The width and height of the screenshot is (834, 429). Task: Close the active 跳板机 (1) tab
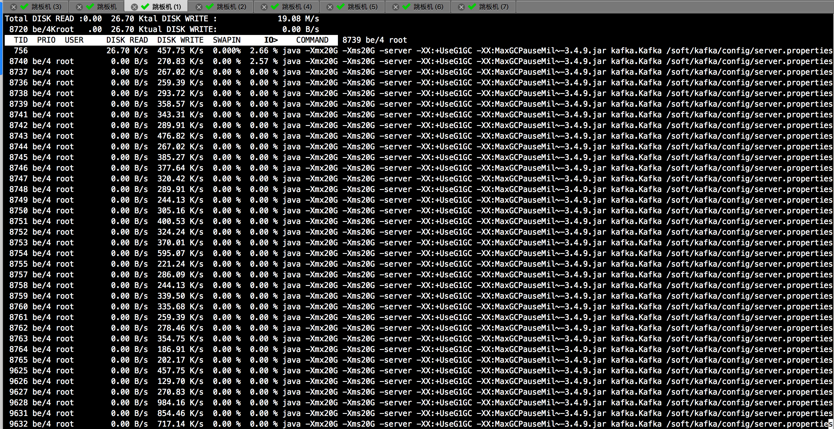[134, 7]
